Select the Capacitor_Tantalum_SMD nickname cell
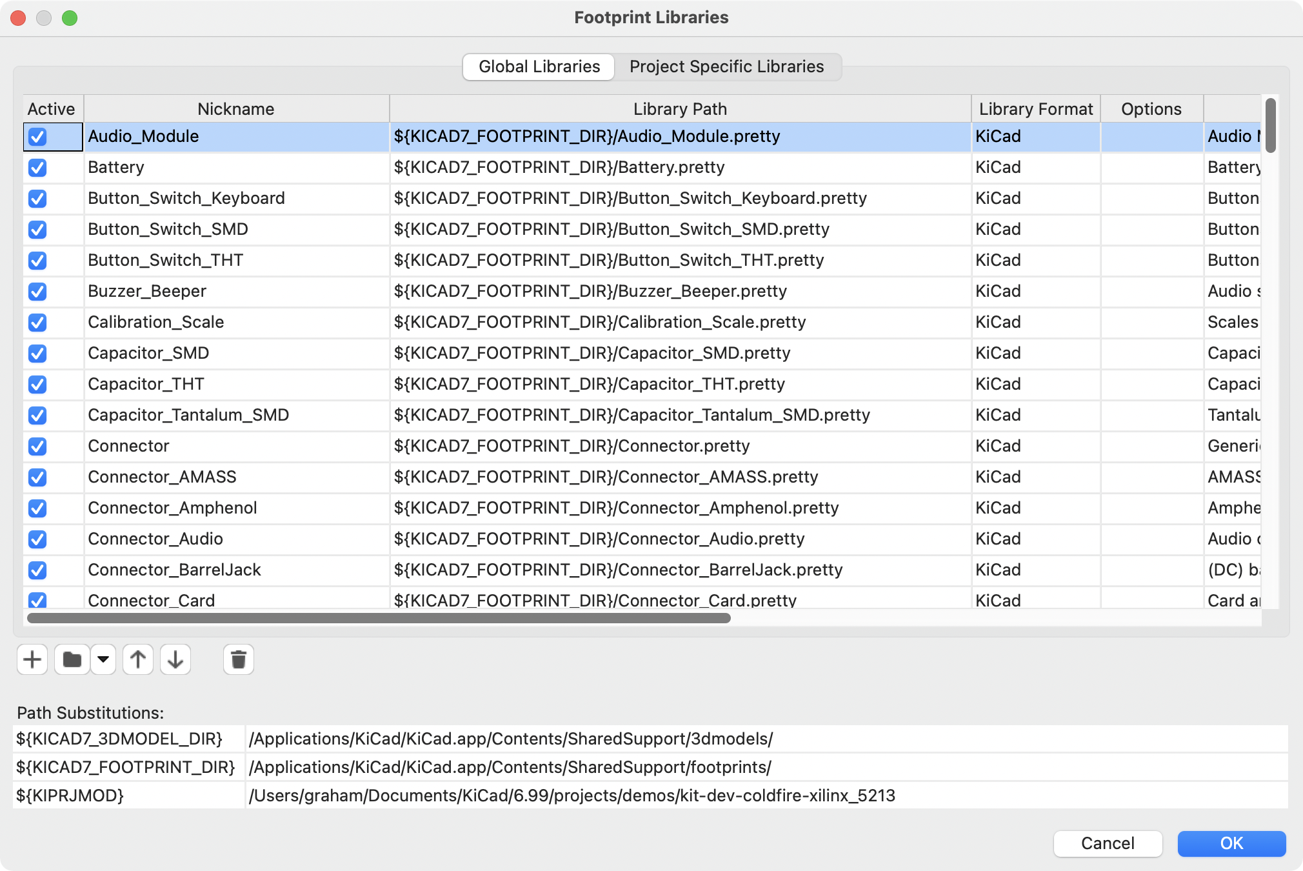 (x=236, y=415)
